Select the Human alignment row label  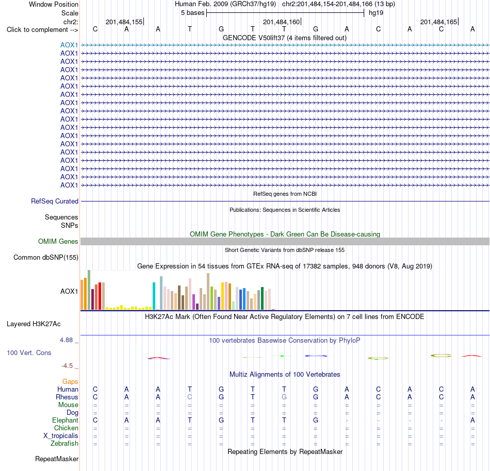coord(68,390)
